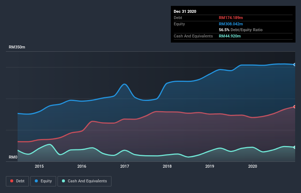Click the Dec 31 2020 tooltip date
Viewport: 301px width, 193px height.
(x=185, y=11)
